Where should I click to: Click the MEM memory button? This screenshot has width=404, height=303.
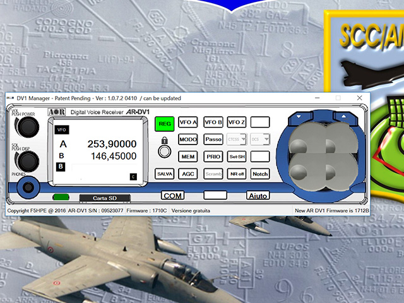point(188,157)
